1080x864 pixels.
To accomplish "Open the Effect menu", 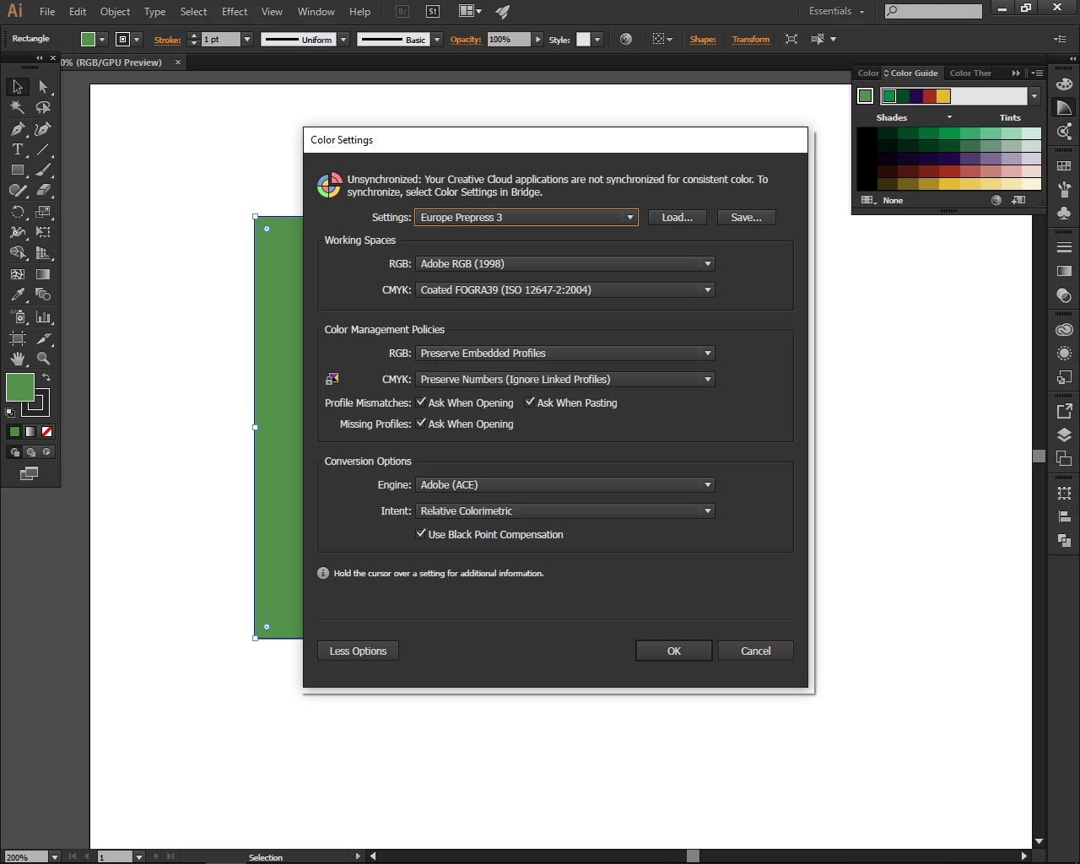I will [x=235, y=12].
